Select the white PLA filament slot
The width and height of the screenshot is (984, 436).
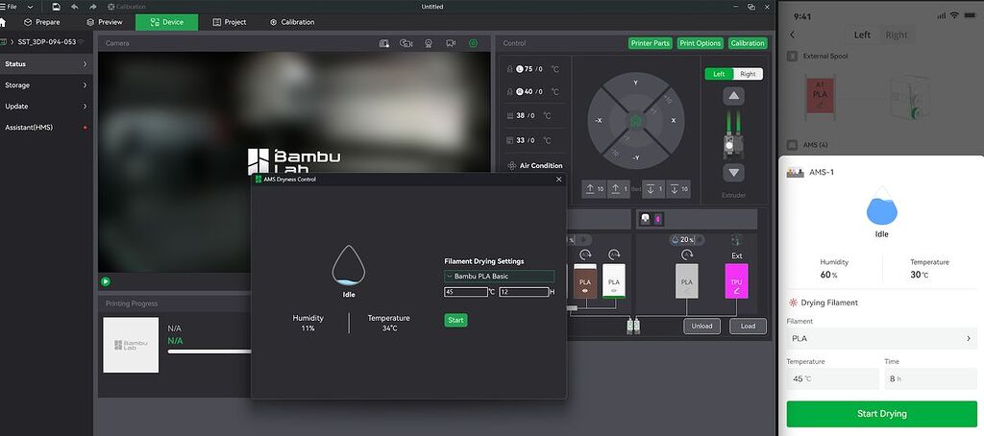coord(614,280)
